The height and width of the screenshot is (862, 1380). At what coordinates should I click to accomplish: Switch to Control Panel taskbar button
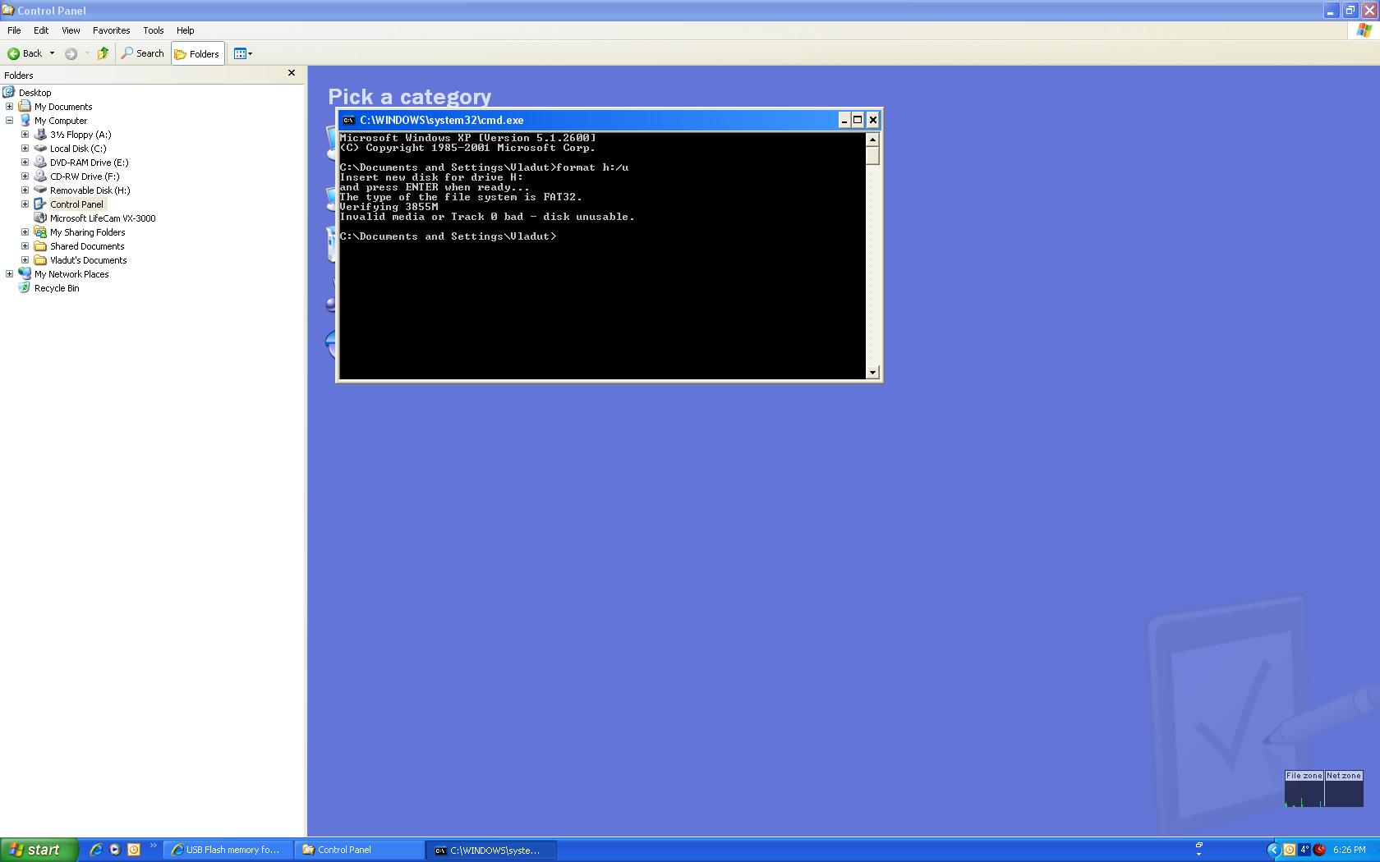click(360, 850)
